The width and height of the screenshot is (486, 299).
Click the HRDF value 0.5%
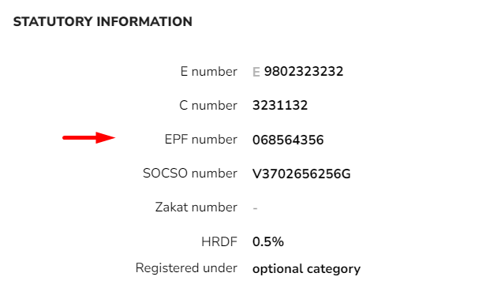point(268,241)
